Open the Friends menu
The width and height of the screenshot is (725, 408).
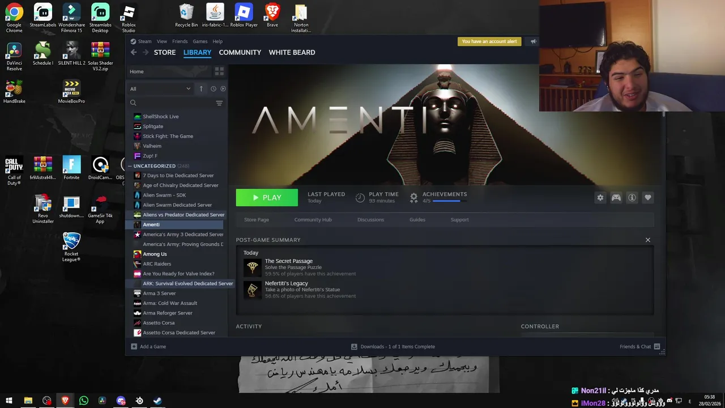[180, 41]
